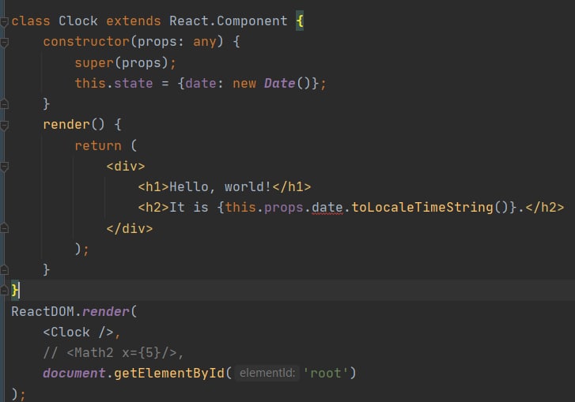Collapse the constructor fold marker in gutter

(x=4, y=43)
